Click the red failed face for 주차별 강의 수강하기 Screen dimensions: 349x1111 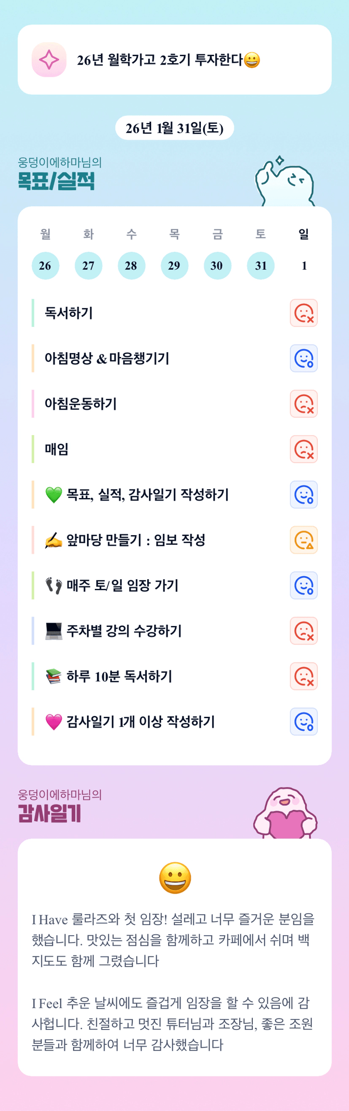[304, 631]
